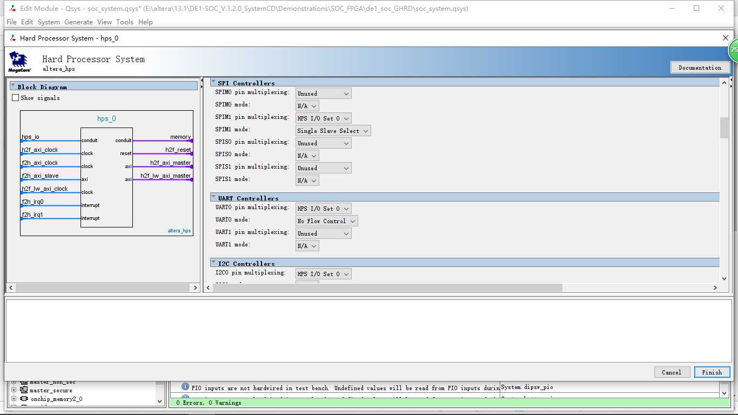Click the Documentation button
This screenshot has height=415, width=738.
click(x=700, y=68)
